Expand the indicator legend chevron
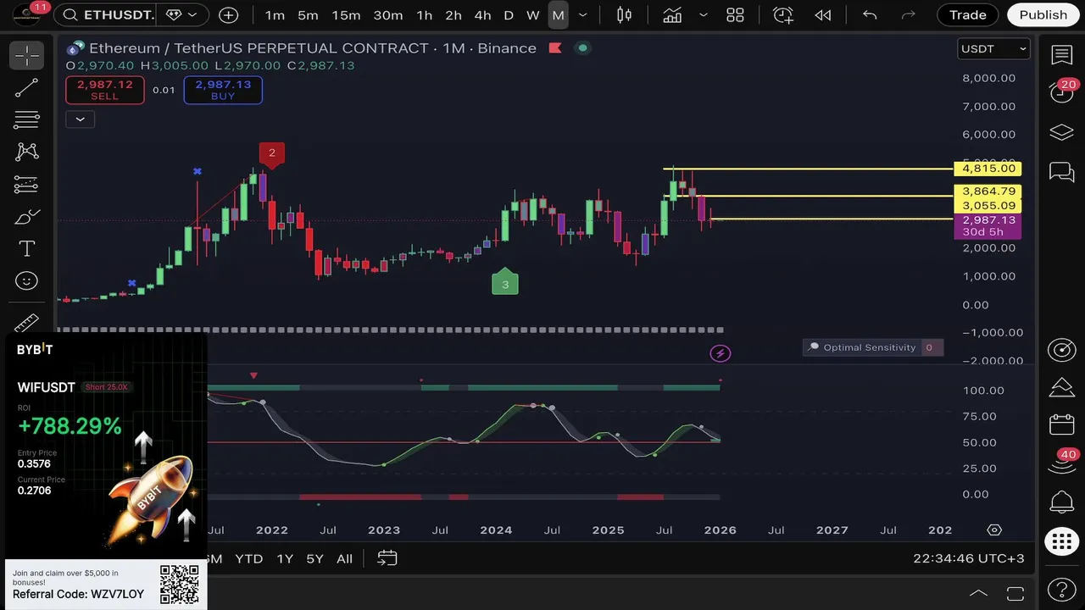 coord(80,119)
